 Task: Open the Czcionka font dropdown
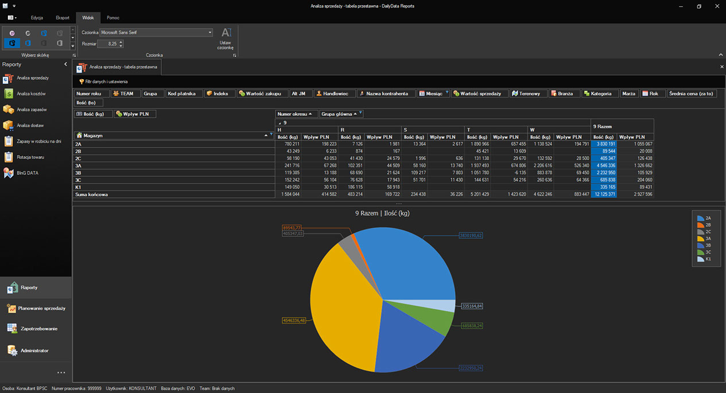210,33
